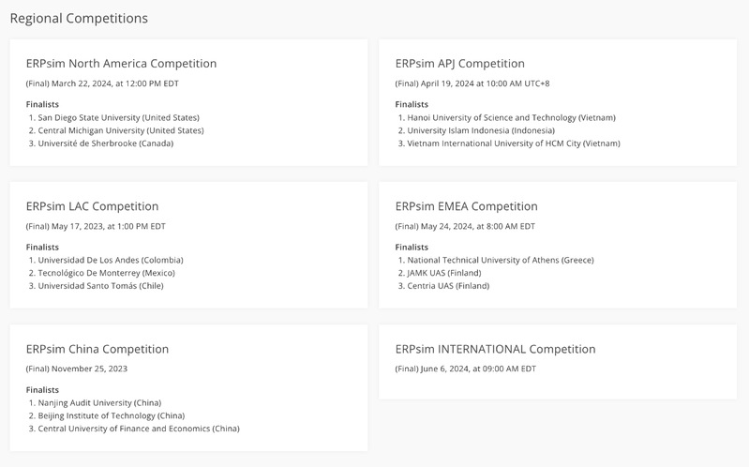Click the June 6, 2024 final date text
This screenshot has height=467, width=749.
coord(465,369)
